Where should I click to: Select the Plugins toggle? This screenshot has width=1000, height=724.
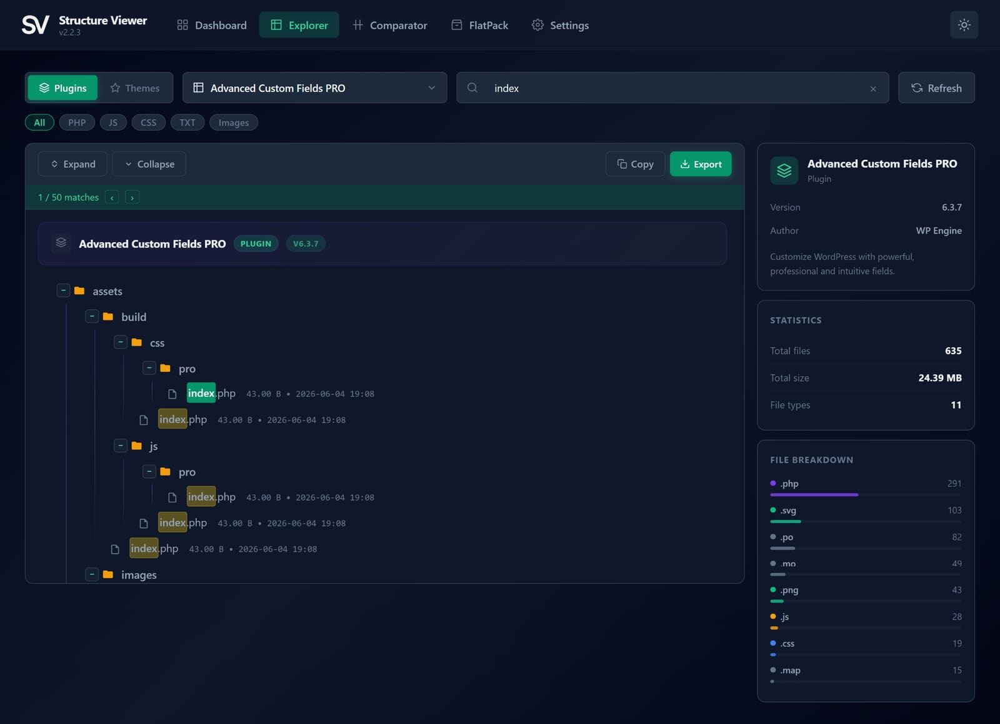[x=62, y=88]
